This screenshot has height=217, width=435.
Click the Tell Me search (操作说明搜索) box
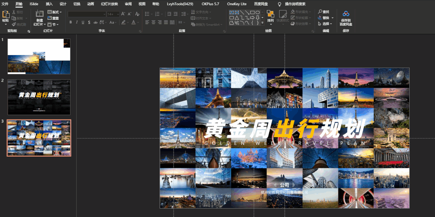[x=295, y=4]
